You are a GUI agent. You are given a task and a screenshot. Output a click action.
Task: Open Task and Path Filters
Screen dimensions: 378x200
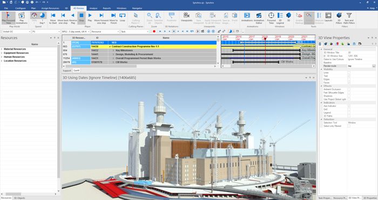[349, 18]
